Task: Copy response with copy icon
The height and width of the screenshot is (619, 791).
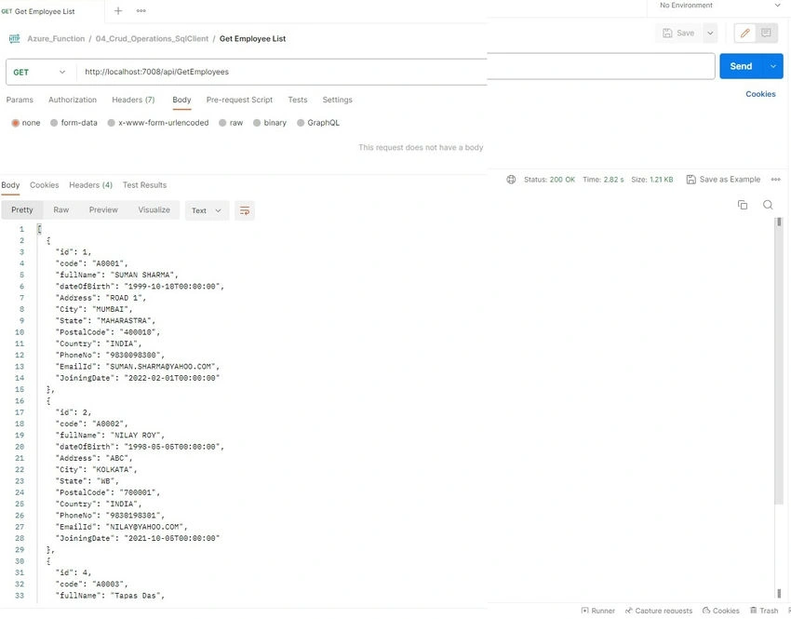Action: coord(743,205)
